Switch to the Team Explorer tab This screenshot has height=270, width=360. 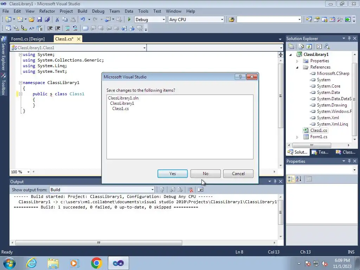point(321,152)
